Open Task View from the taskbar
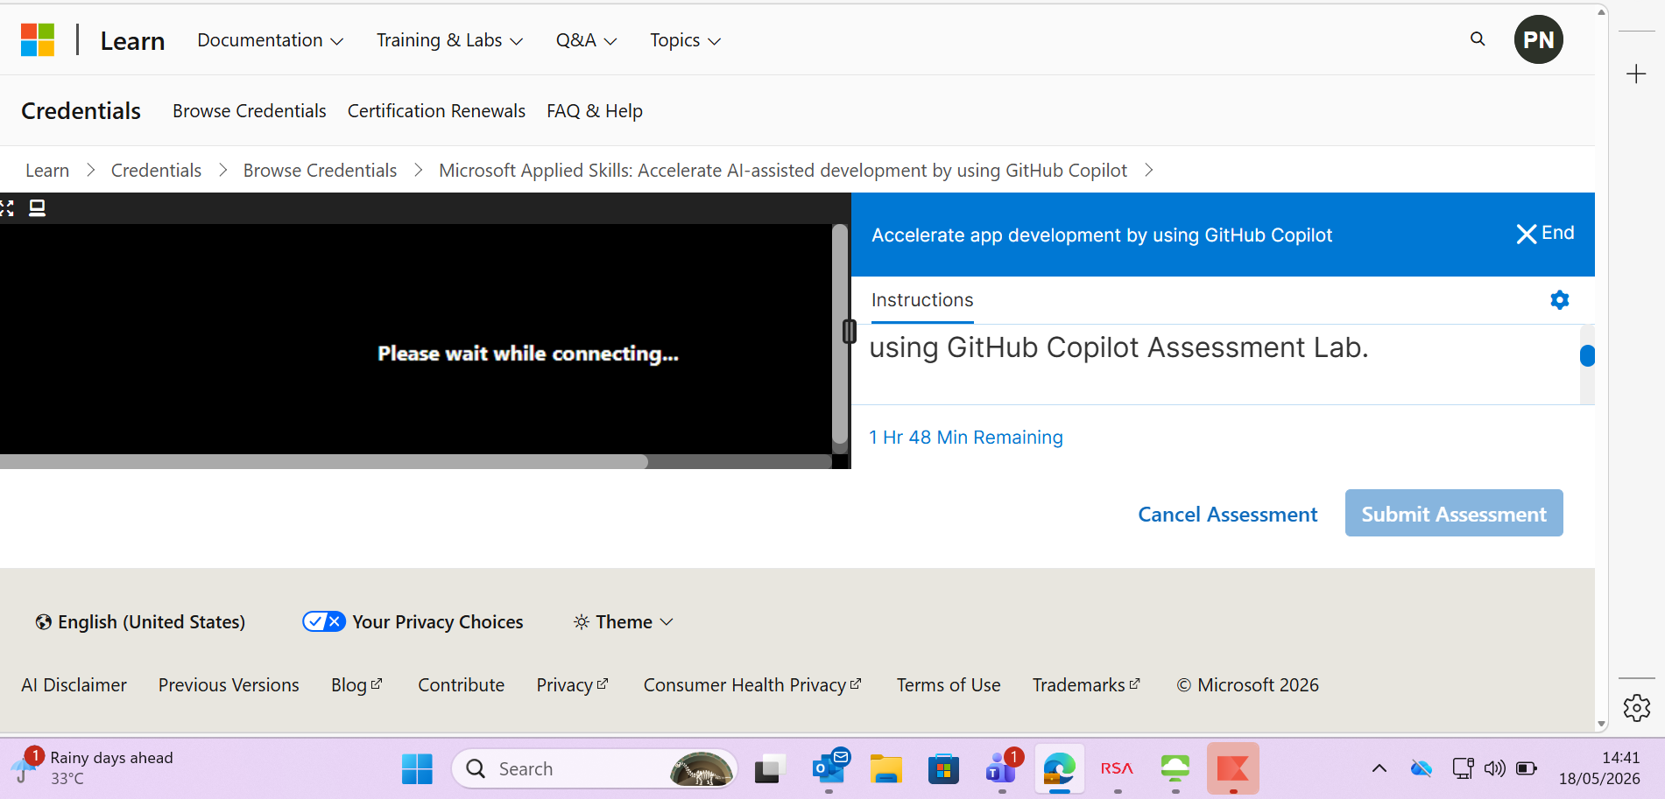The image size is (1665, 799). [768, 769]
